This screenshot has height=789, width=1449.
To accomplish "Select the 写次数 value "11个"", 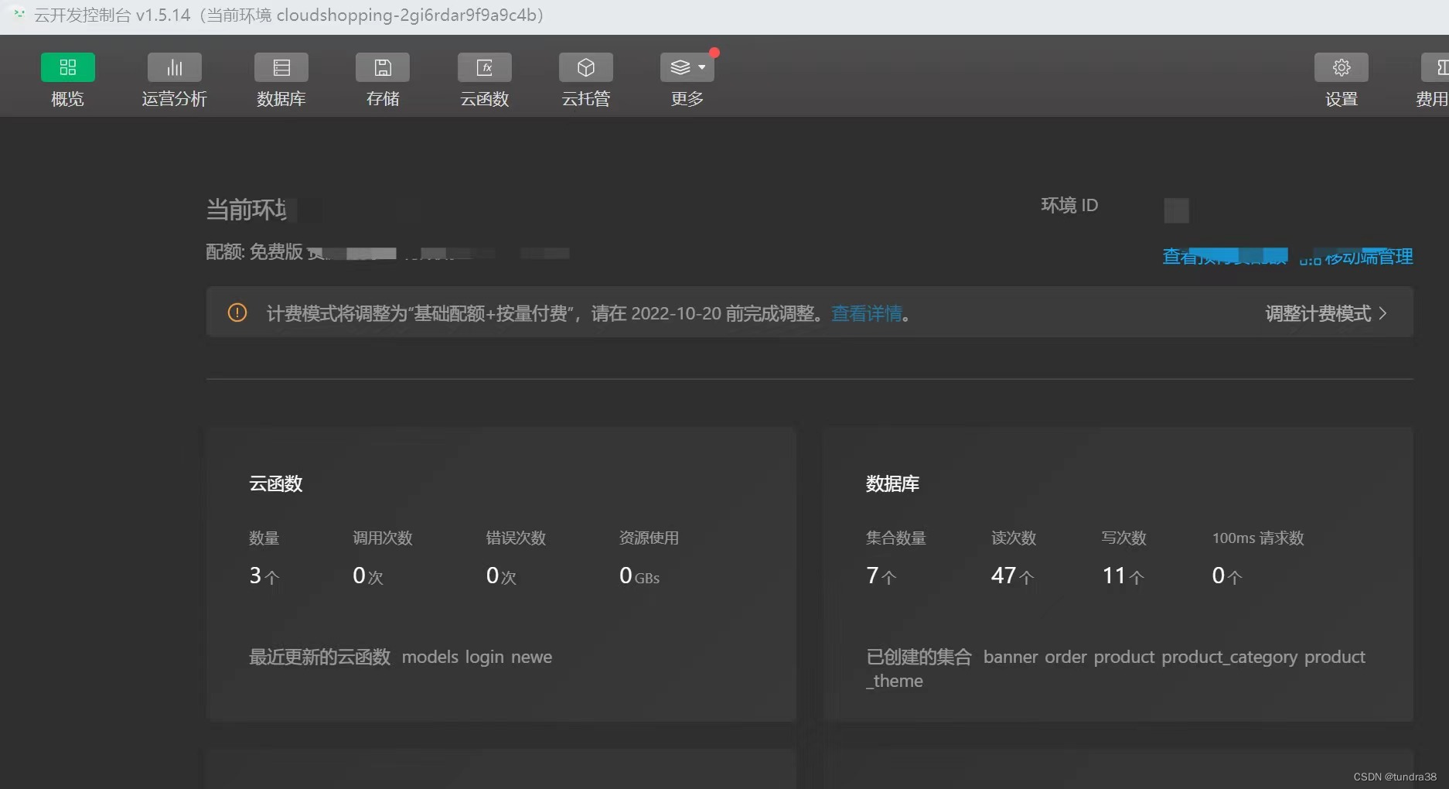I will point(1123,576).
